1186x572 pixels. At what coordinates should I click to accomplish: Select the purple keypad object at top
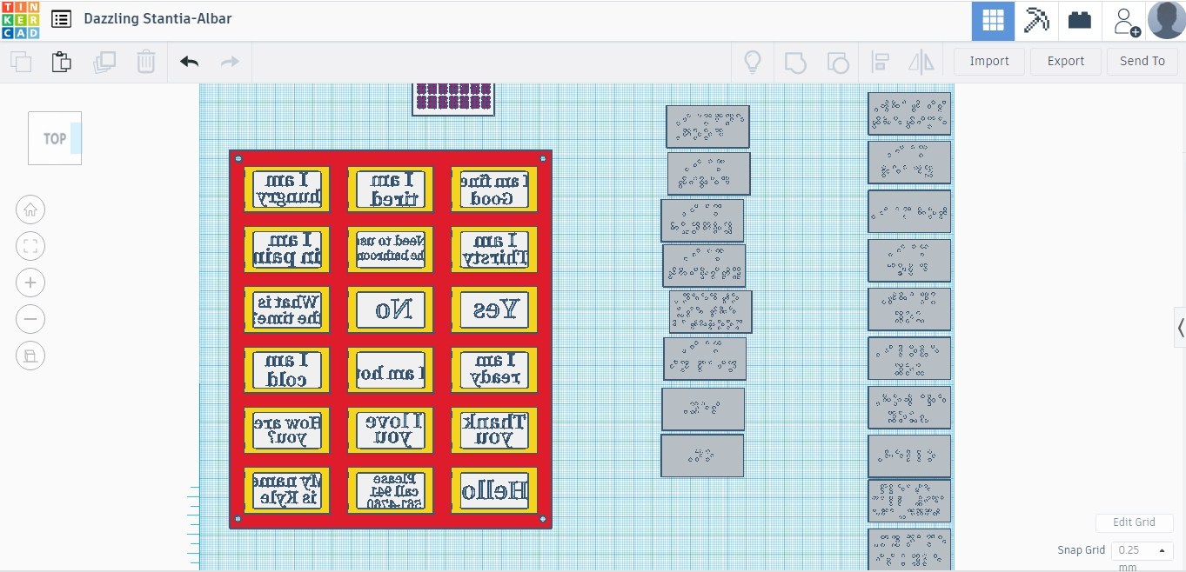[x=453, y=98]
